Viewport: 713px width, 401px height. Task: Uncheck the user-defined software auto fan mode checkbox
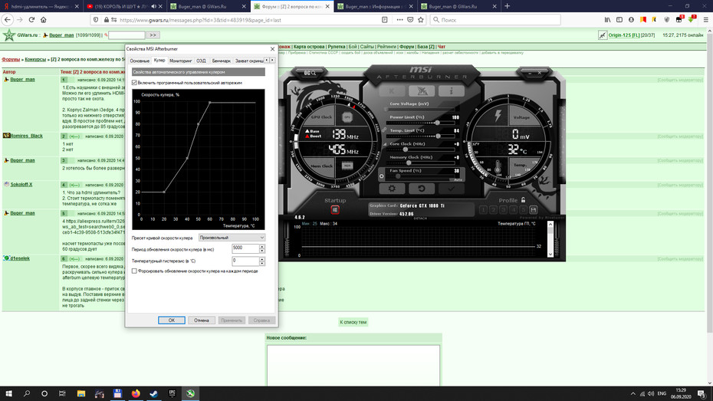tap(134, 83)
